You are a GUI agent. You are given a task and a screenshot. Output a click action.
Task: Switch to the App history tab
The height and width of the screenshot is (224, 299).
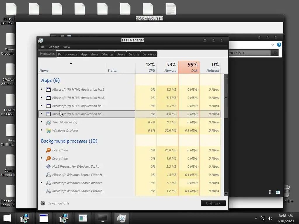tap(89, 54)
